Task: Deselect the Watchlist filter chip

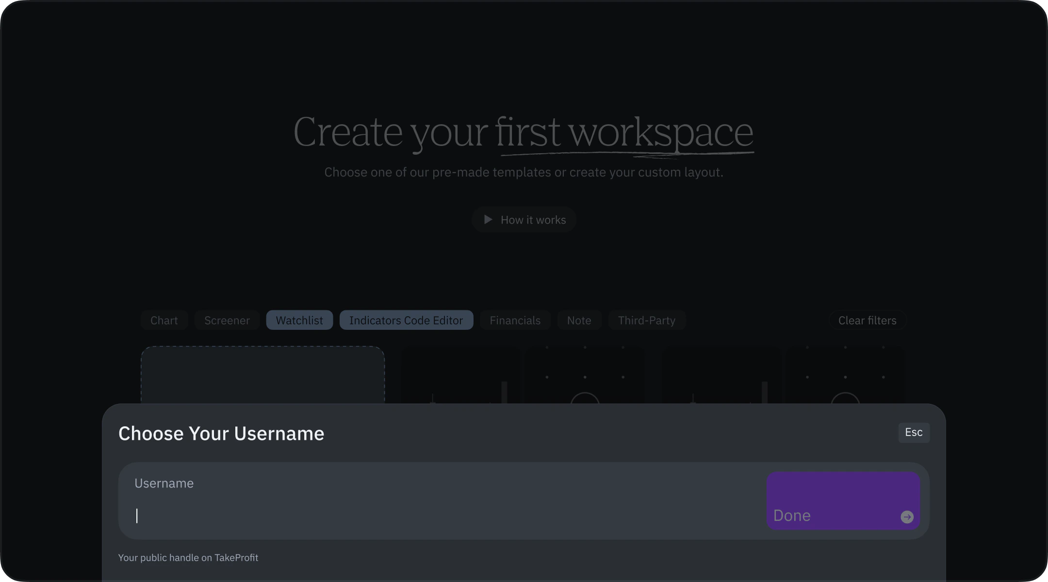Action: (299, 320)
